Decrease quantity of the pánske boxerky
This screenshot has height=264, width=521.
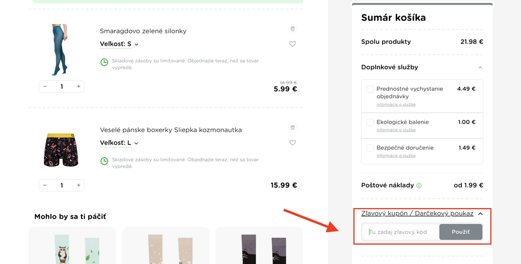click(x=45, y=185)
